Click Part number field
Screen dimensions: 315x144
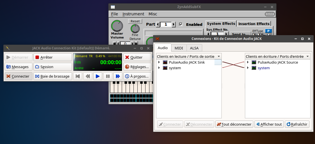point(166,25)
